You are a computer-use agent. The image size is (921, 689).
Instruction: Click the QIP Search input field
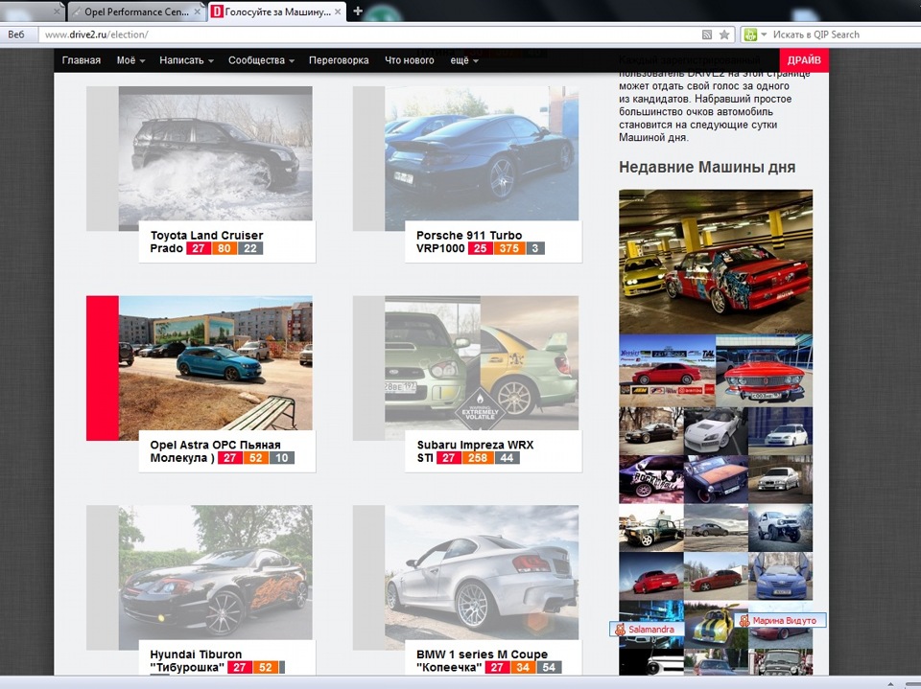click(x=844, y=34)
